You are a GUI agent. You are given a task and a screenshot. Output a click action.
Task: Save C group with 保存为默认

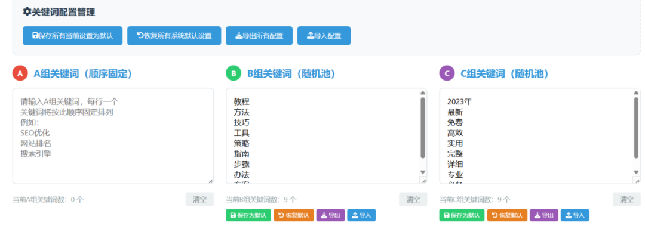point(462,215)
